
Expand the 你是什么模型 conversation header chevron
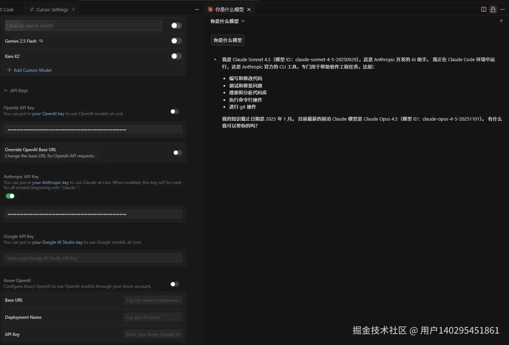click(x=243, y=21)
